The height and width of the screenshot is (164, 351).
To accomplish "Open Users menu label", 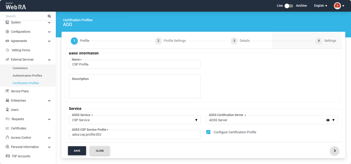I will (15, 110).
